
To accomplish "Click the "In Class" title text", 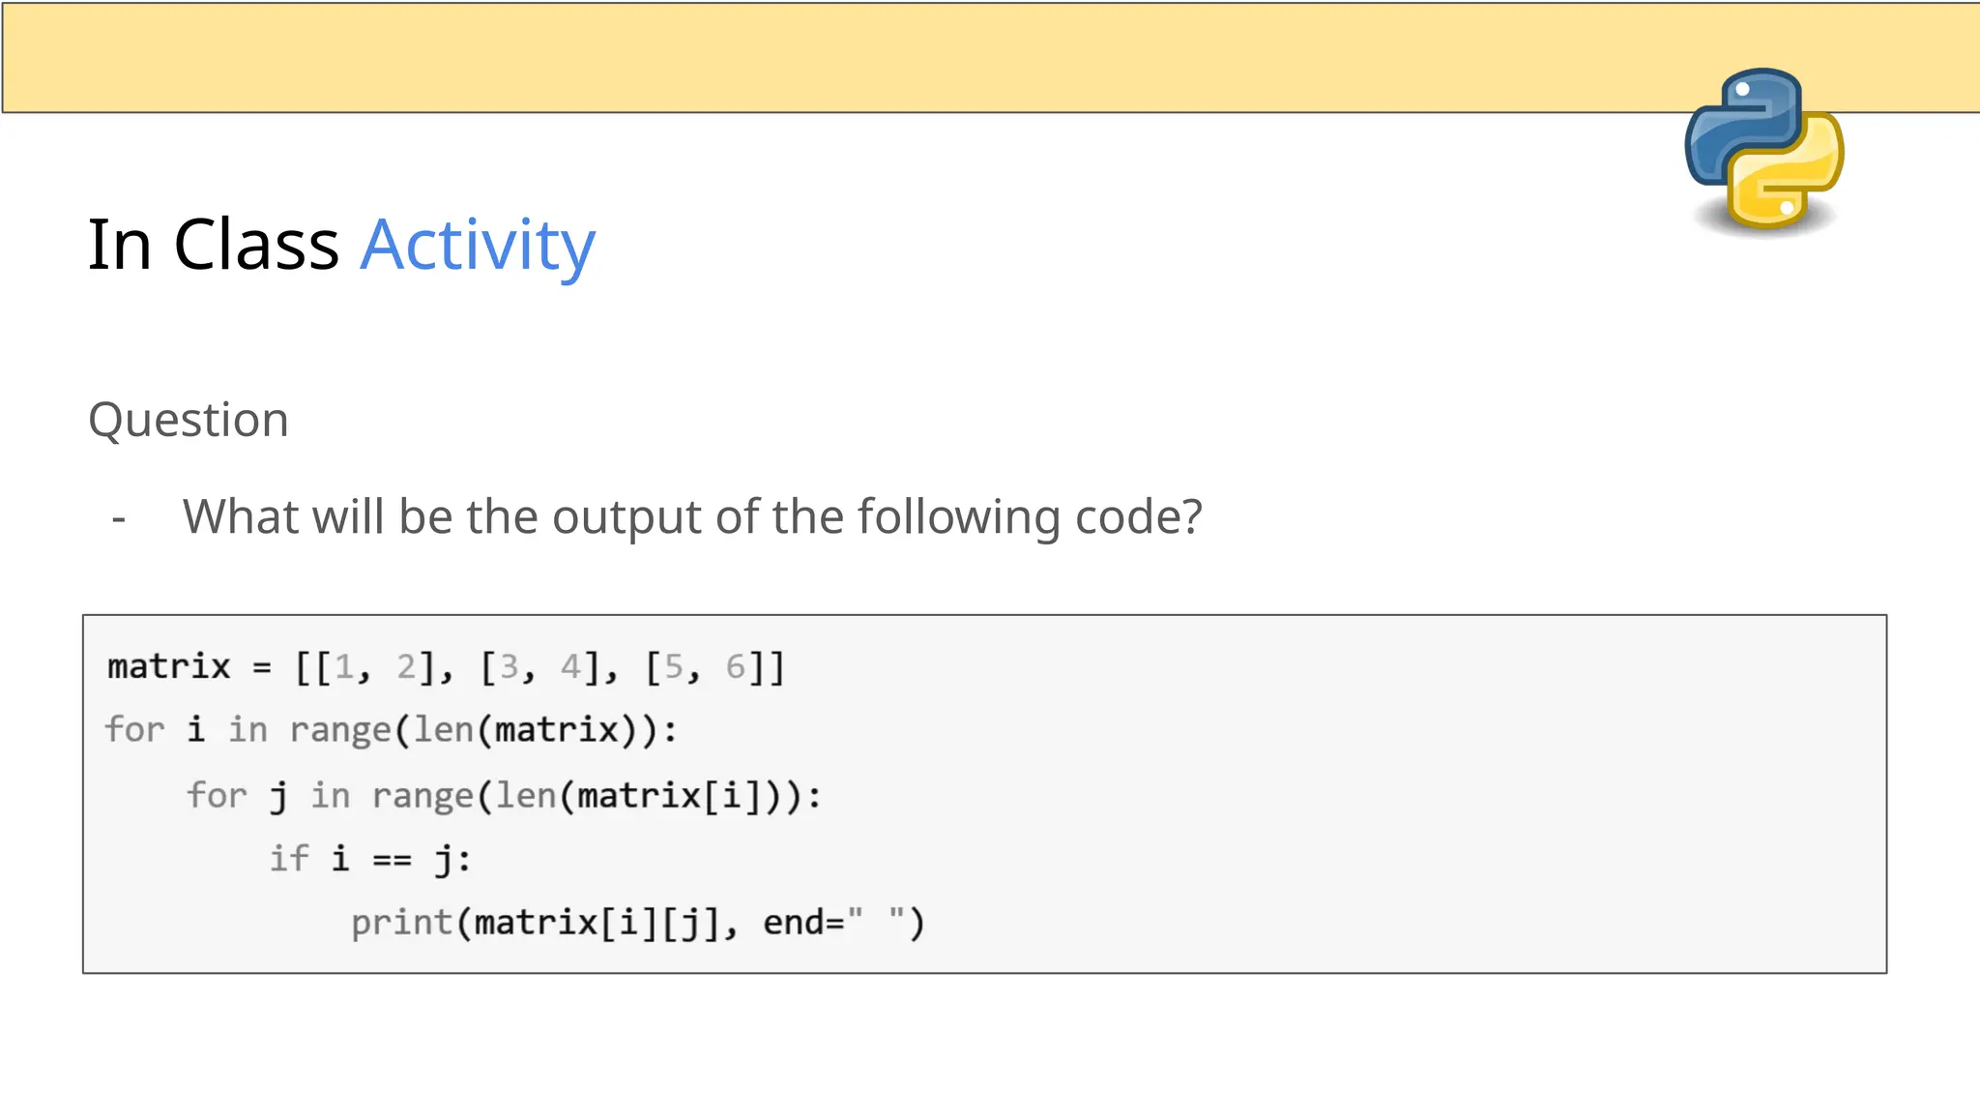I will tap(213, 246).
